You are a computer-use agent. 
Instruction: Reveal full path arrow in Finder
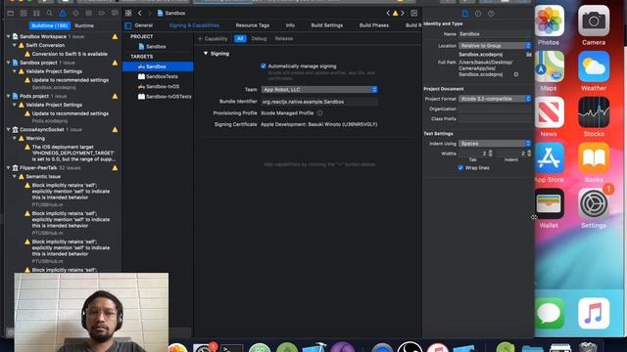(516, 74)
